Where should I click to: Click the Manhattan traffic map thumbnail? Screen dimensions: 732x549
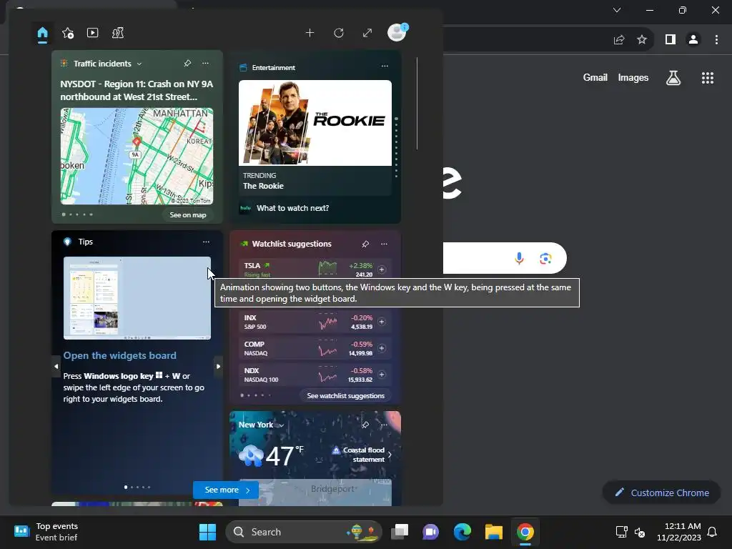pos(137,157)
